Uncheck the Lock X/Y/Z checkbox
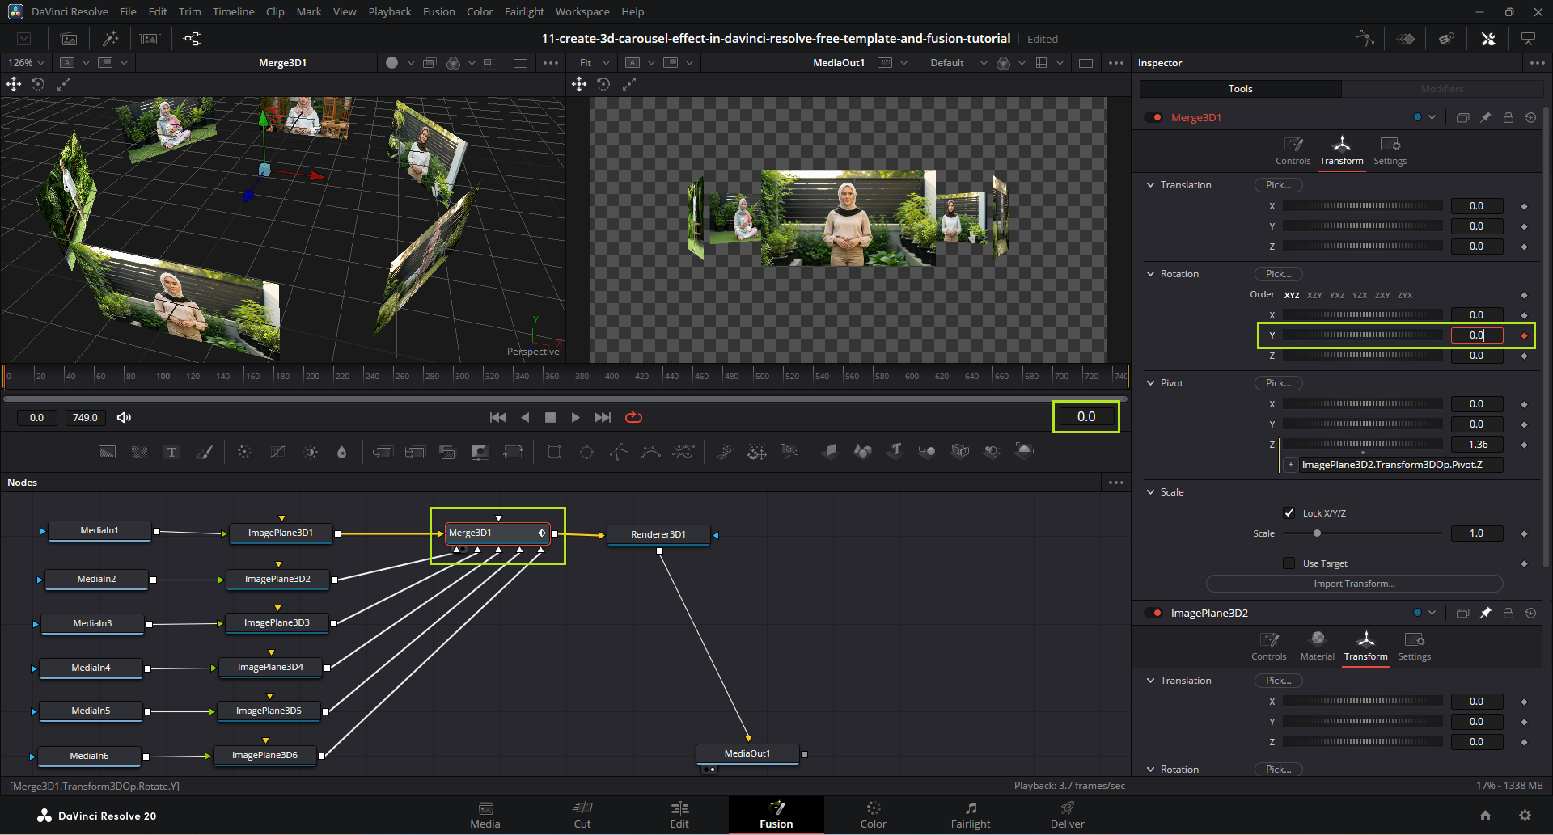Screen dimensions: 1553x835 point(1289,513)
